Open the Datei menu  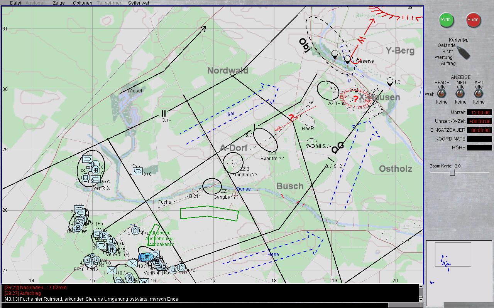[x=15, y=3]
